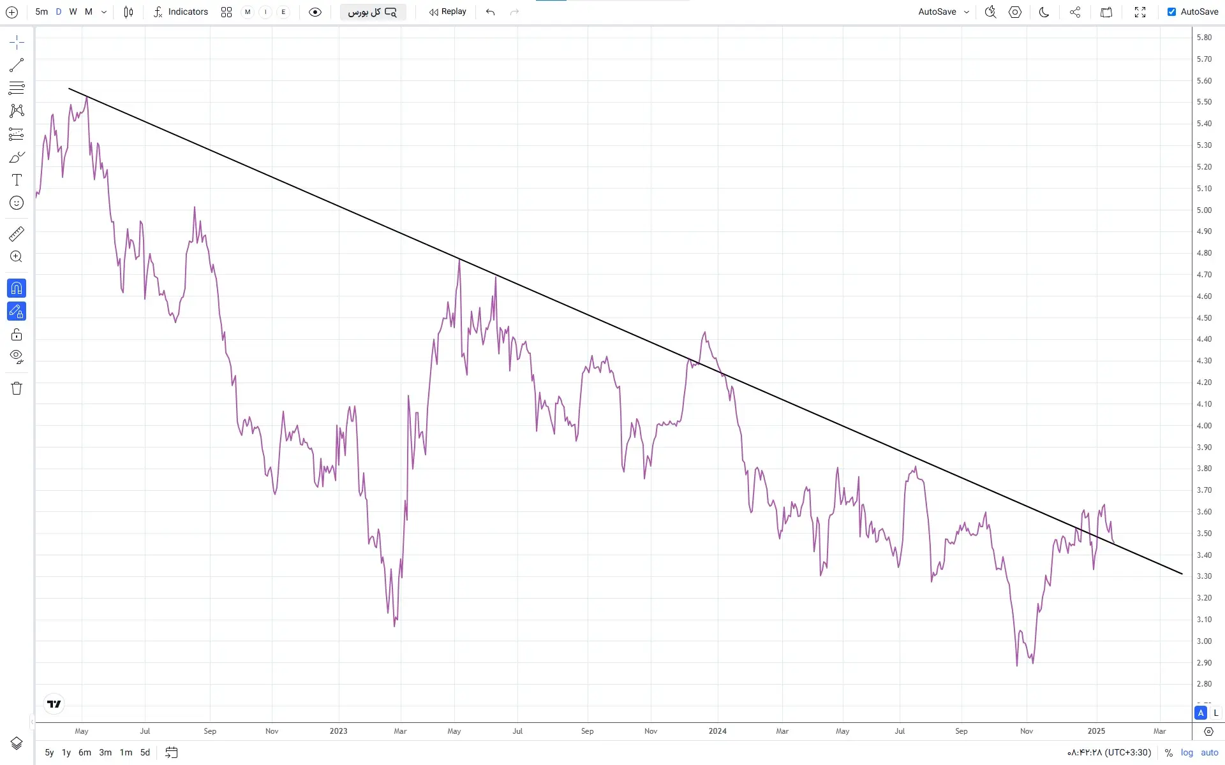
Task: Select the M monthly timeframe
Action: [x=89, y=12]
